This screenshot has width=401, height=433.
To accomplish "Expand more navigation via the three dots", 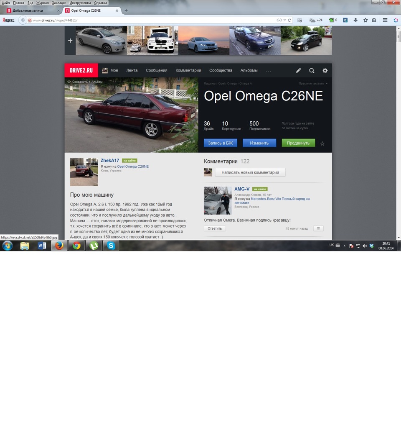I will [268, 71].
